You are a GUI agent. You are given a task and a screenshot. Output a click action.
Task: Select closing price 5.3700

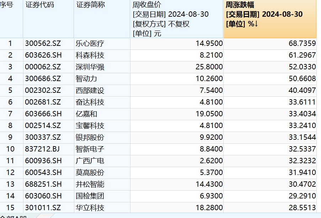[x=211, y=172]
